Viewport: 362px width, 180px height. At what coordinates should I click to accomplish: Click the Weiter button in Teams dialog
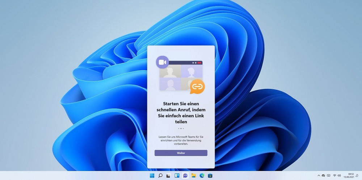(x=181, y=153)
